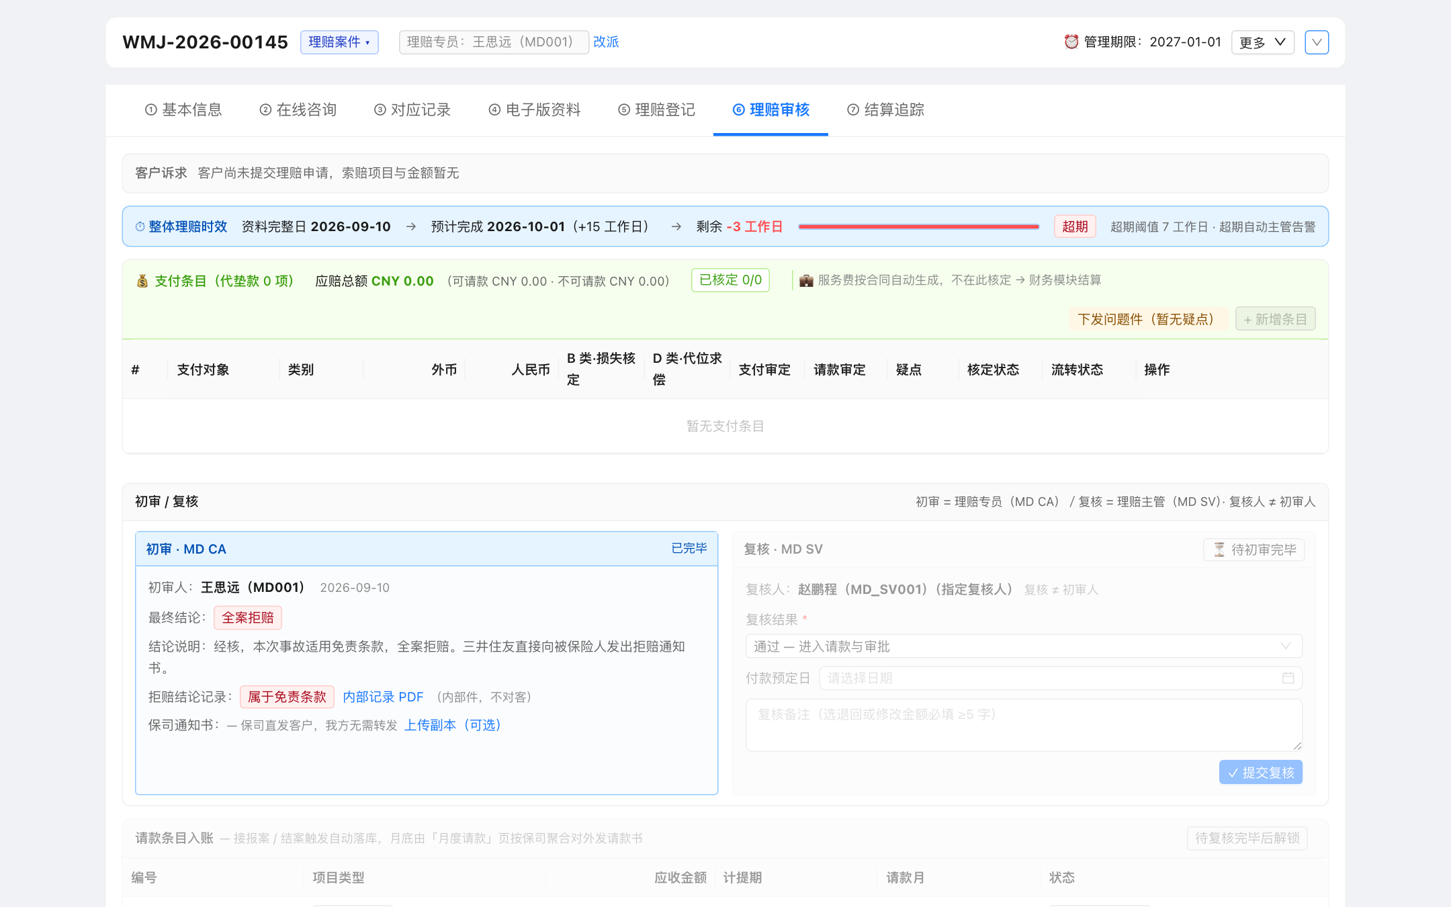This screenshot has height=907, width=1451.
Task: Click the red 超期 status tag
Action: tap(1075, 226)
